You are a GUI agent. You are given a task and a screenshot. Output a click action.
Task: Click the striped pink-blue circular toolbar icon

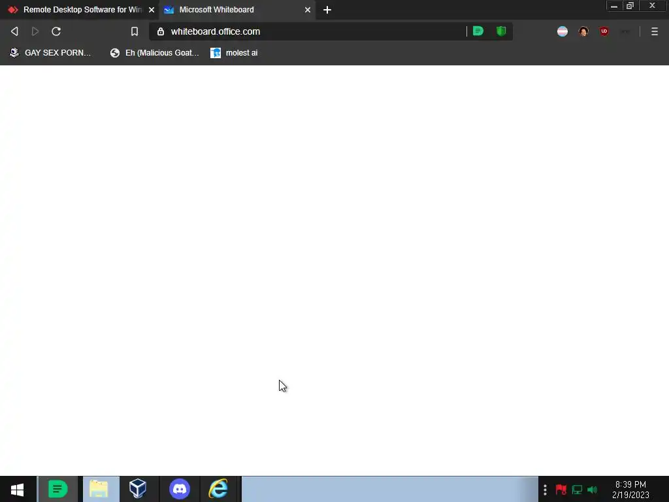coord(563,31)
